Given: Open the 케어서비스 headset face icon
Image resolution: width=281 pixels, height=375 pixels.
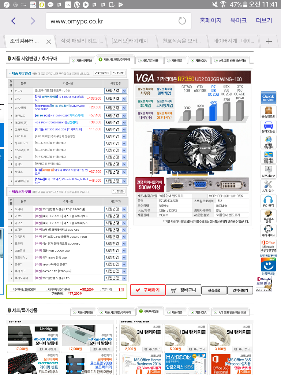Looking at the screenshot, I should pyautogui.click(x=268, y=231).
